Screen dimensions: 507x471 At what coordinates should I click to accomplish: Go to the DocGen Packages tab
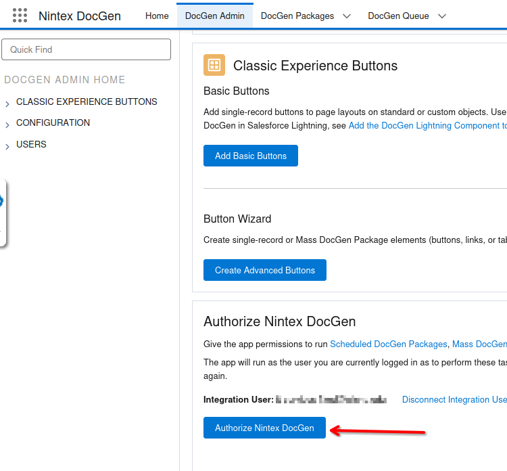point(297,16)
